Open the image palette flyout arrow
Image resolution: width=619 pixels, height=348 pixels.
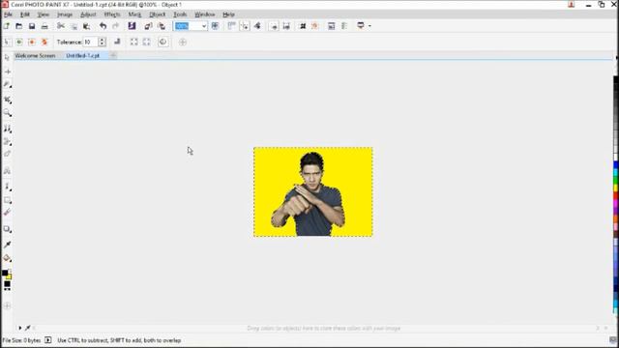click(19, 328)
